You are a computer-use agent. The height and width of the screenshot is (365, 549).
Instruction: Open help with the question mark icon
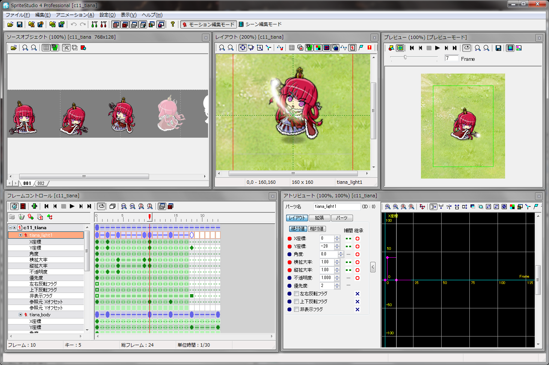173,24
